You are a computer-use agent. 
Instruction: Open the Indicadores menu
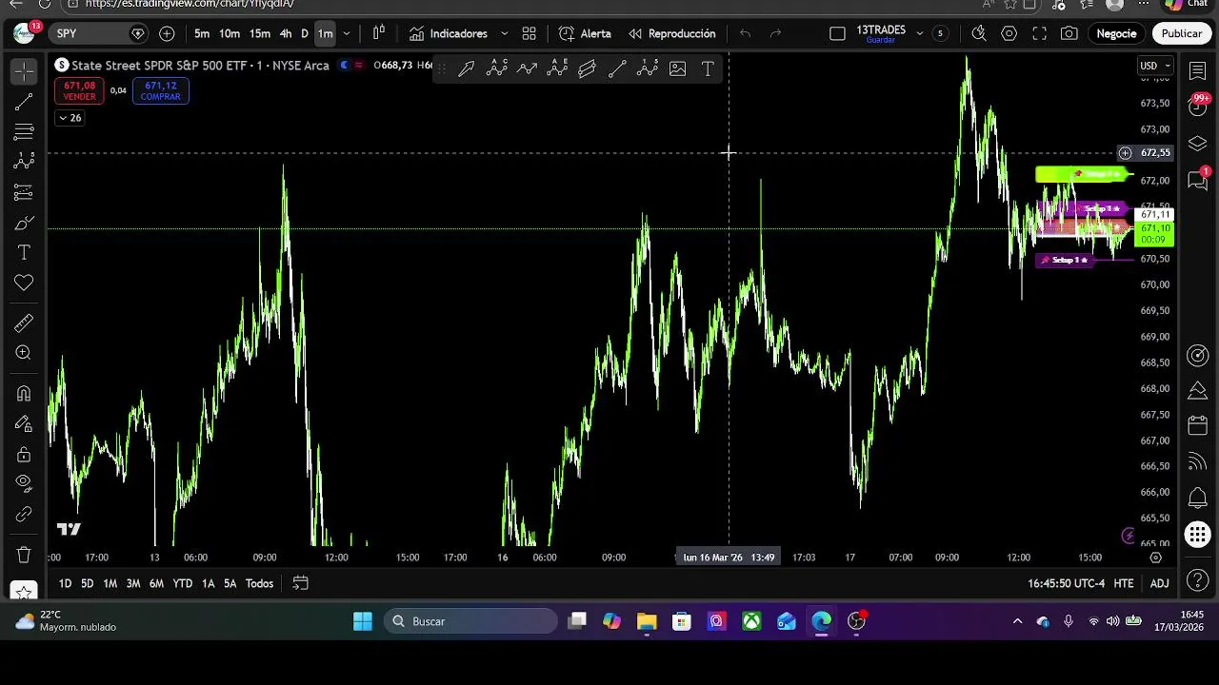449,33
